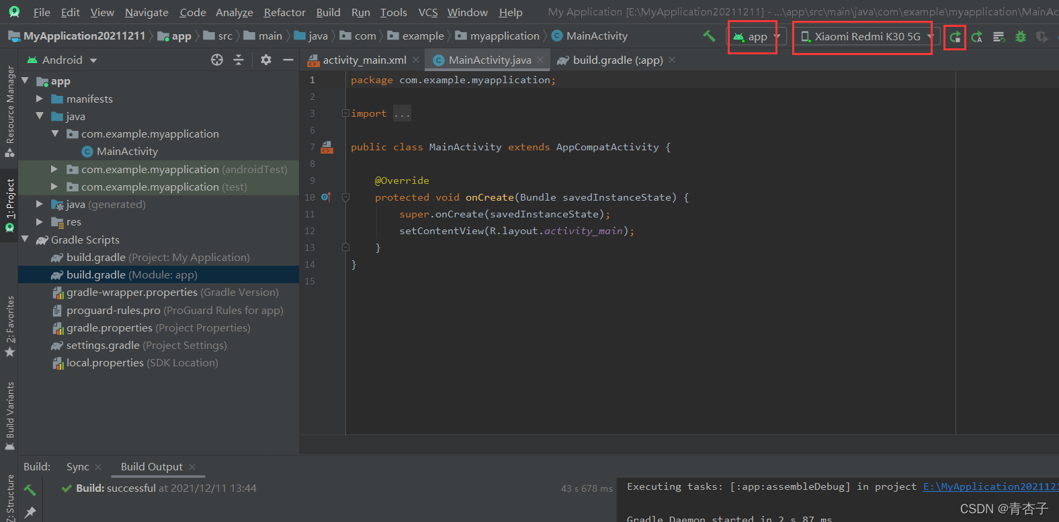Switch to the Sync tab in Build panel
The image size is (1059, 522).
pyautogui.click(x=77, y=467)
